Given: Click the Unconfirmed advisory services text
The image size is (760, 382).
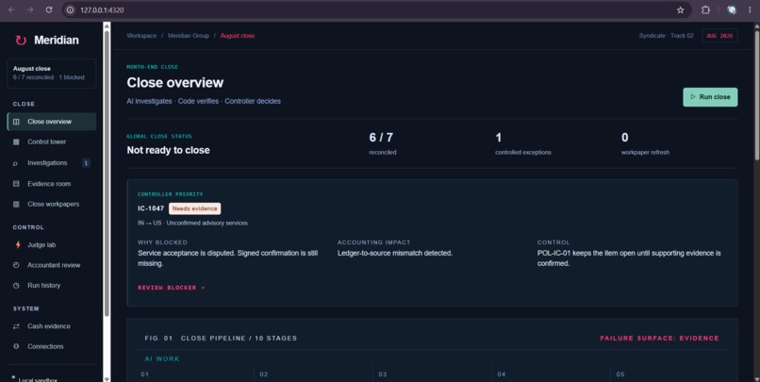Looking at the screenshot, I should click(207, 223).
